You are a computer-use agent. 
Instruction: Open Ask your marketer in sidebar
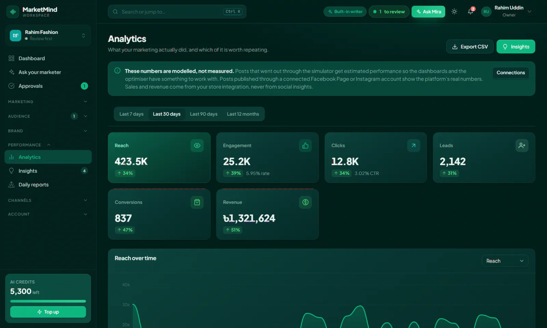point(48,72)
